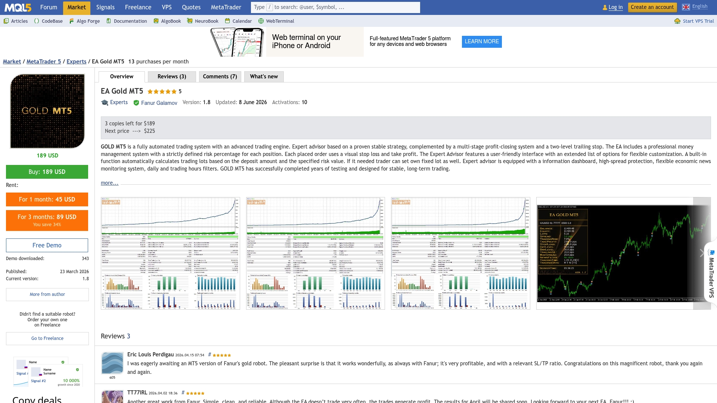The width and height of the screenshot is (717, 403).
Task: Open TT77IRL's profile name
Action: 137,393
